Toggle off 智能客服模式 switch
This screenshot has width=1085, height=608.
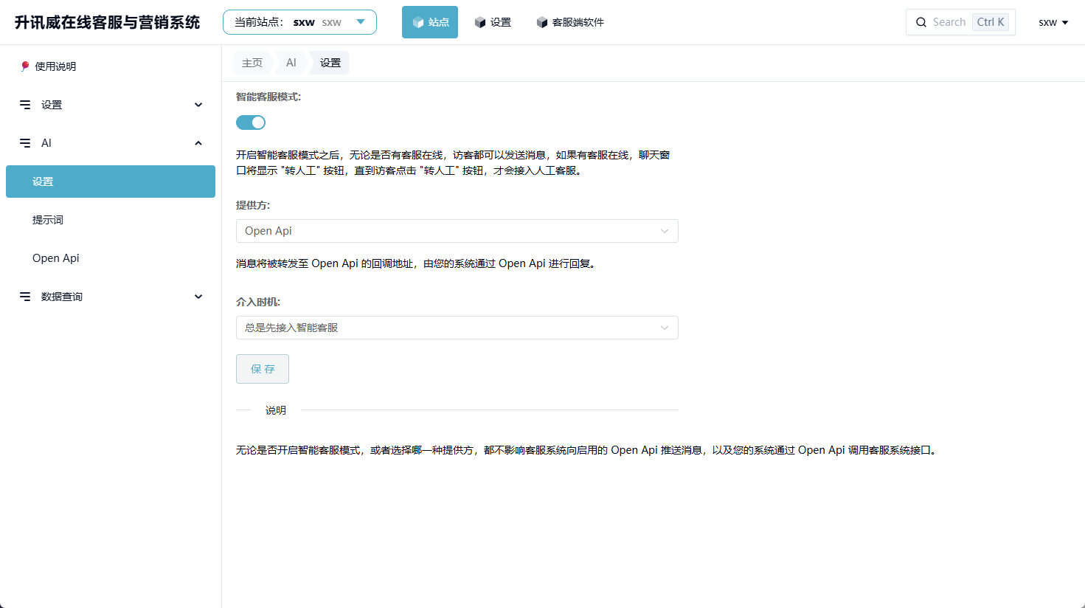251,122
